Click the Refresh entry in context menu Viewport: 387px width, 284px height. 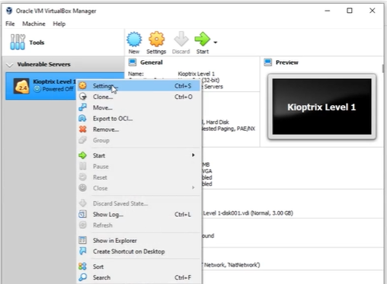click(x=139, y=225)
